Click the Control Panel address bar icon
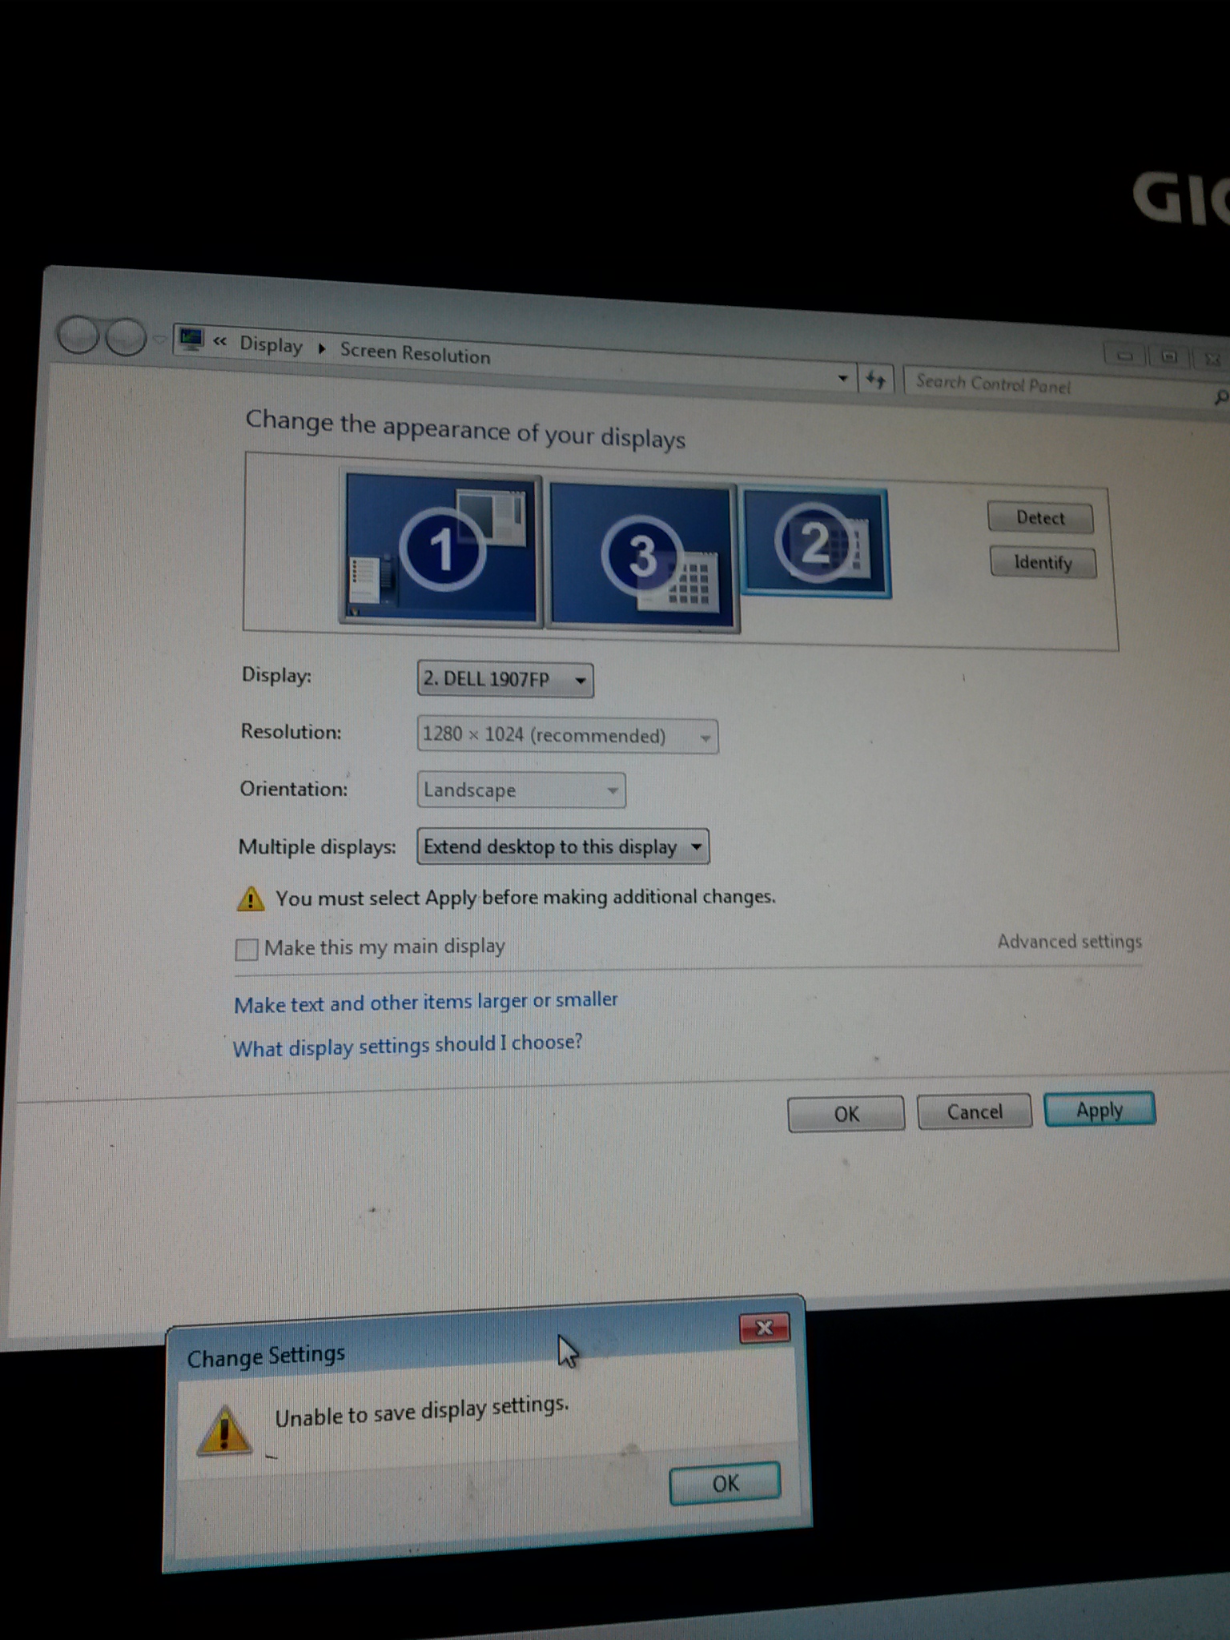Image resolution: width=1230 pixels, height=1640 pixels. point(191,340)
